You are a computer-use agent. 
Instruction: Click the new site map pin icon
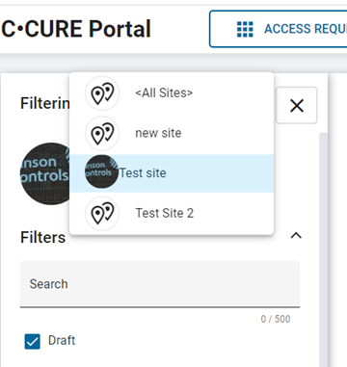click(102, 133)
